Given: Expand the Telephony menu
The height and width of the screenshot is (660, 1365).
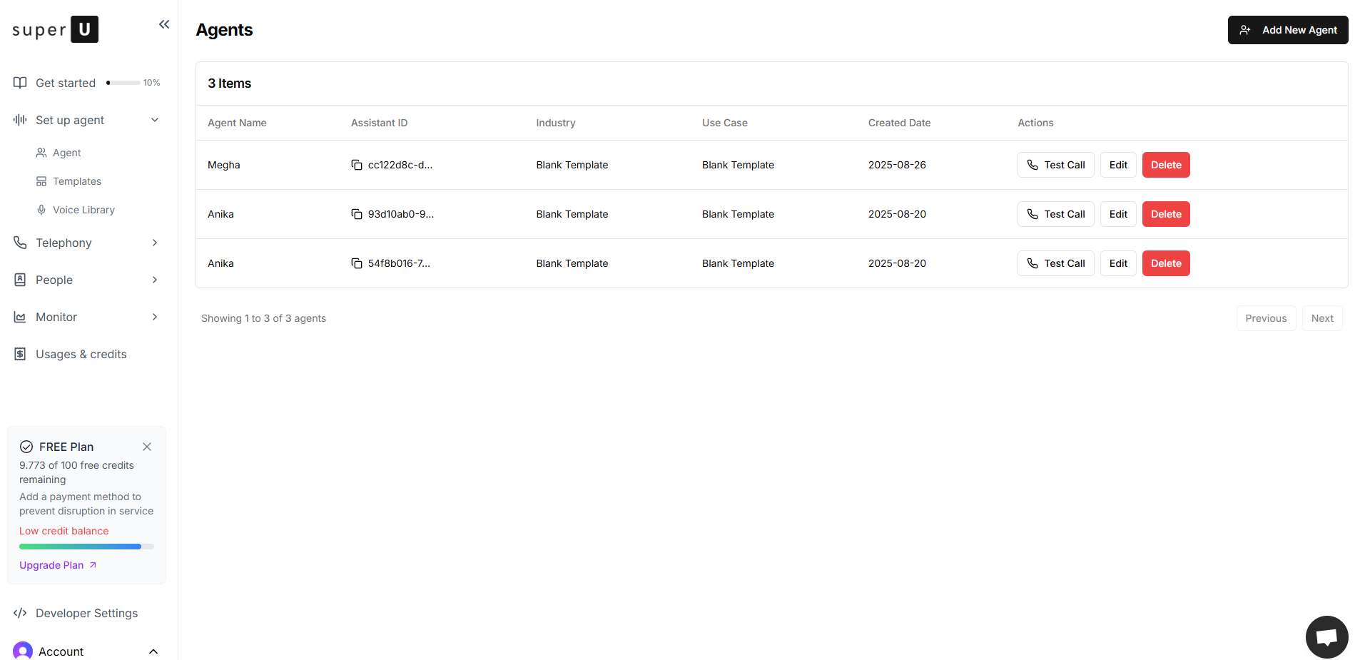Looking at the screenshot, I should pos(155,243).
